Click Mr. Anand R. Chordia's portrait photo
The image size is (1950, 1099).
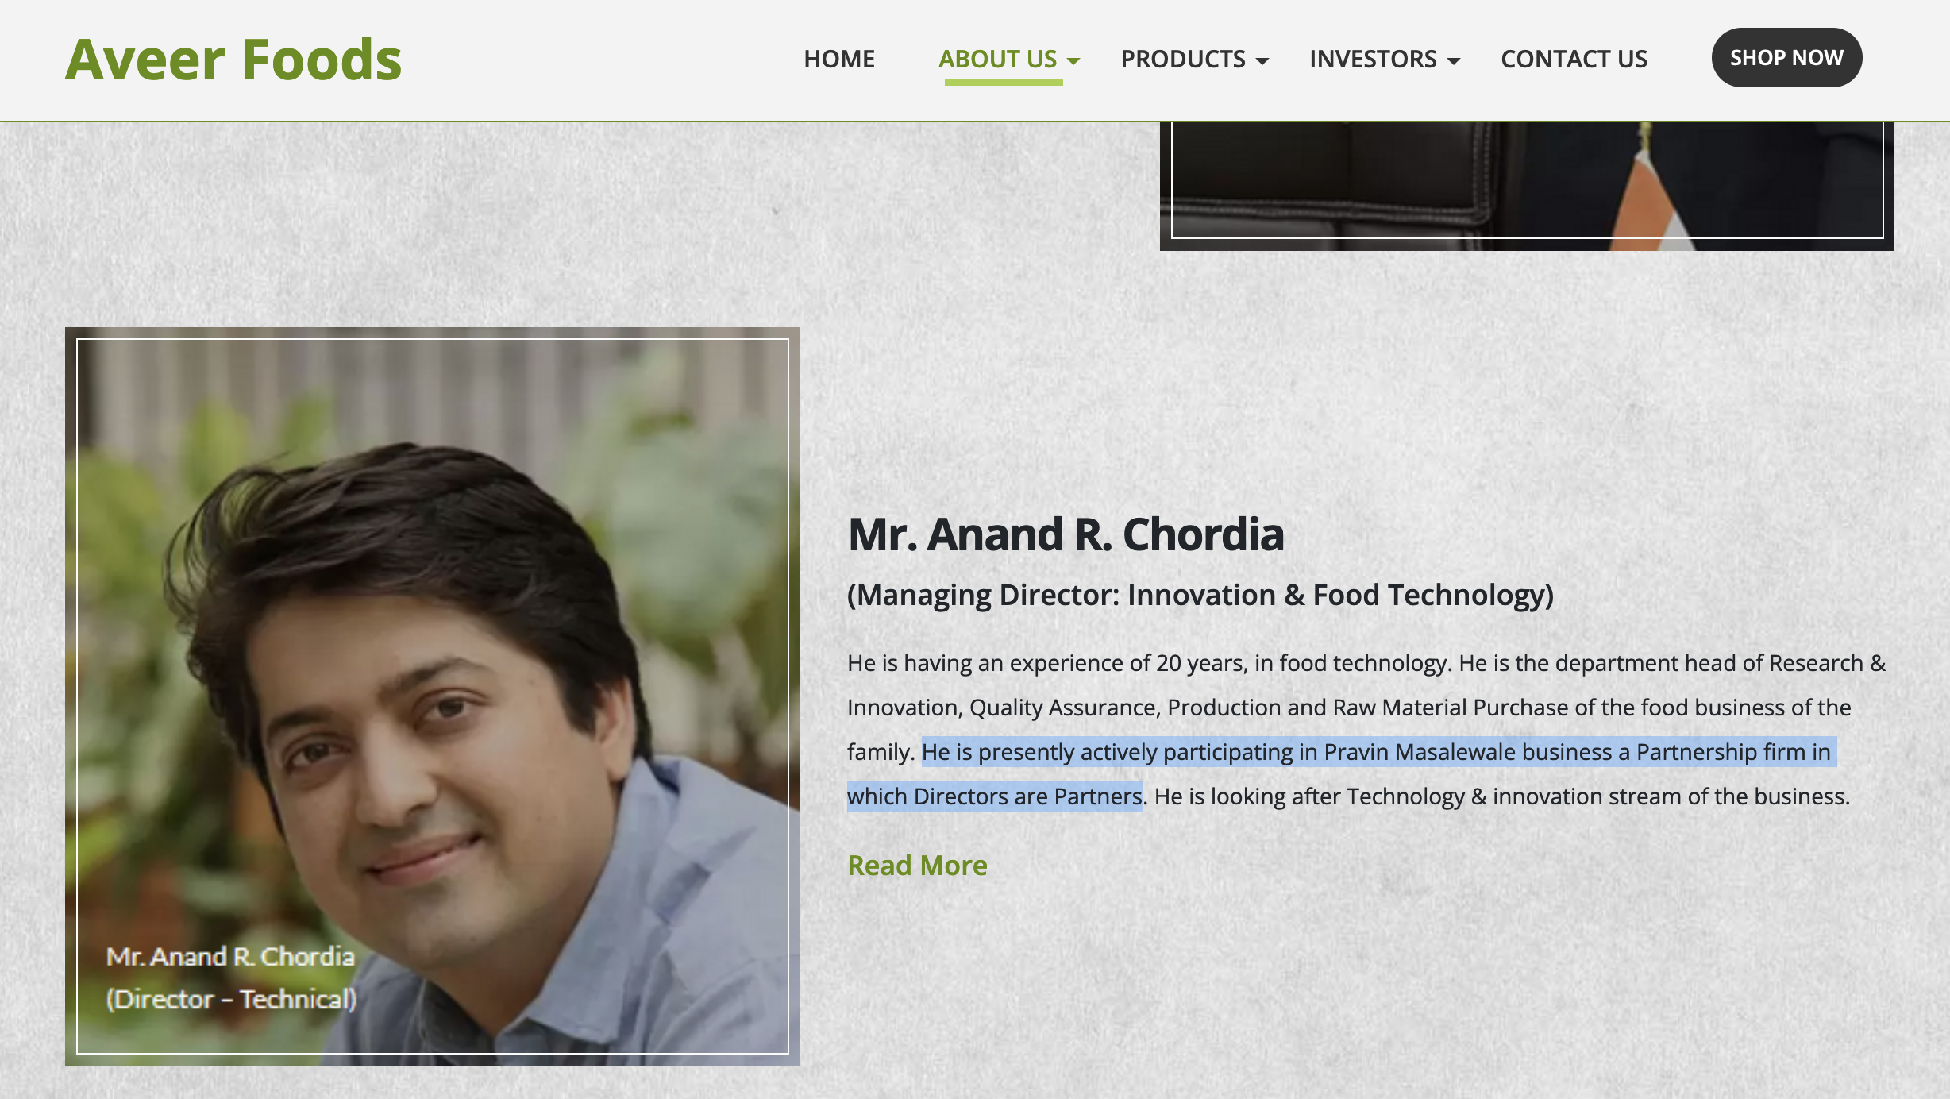click(x=432, y=696)
